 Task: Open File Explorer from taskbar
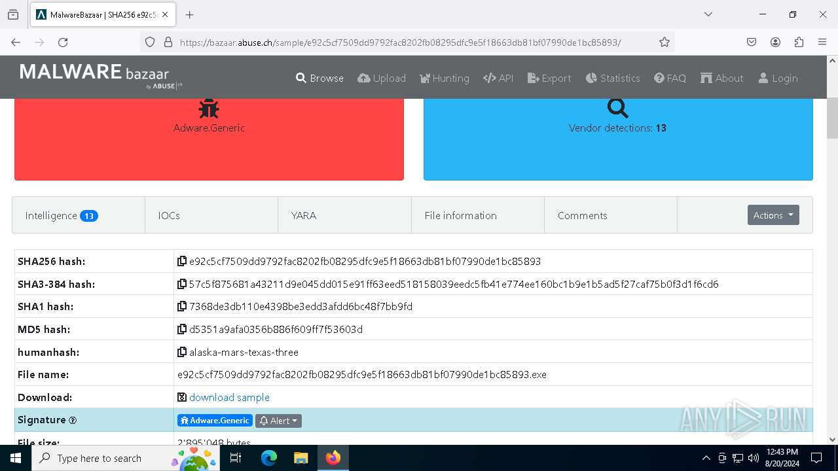point(301,458)
